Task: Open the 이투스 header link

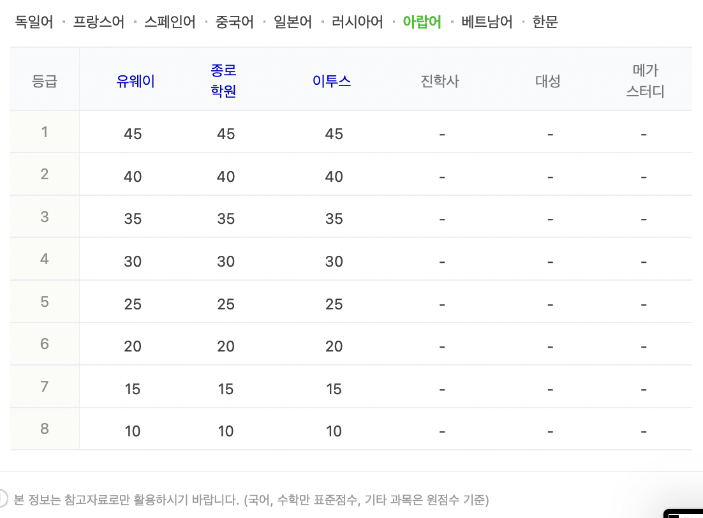Action: click(332, 81)
